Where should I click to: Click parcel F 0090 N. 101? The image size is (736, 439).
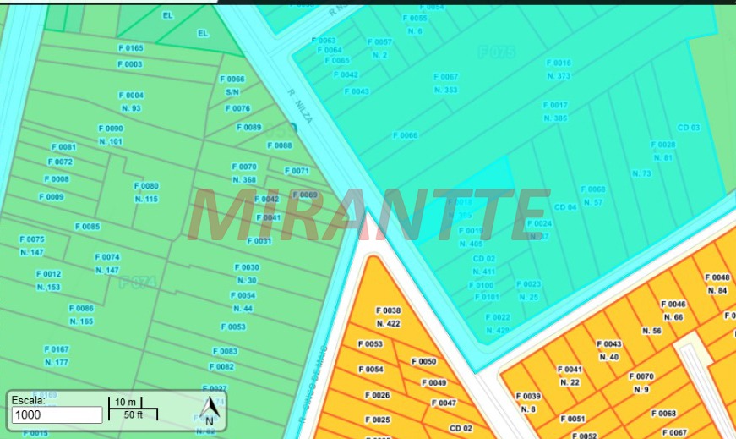(110, 134)
